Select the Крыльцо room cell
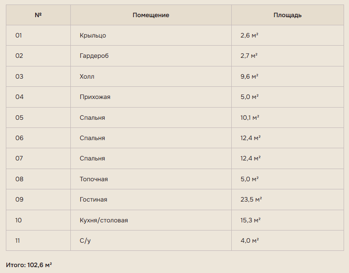Viewport: 349px width, 273px height. (x=151, y=35)
